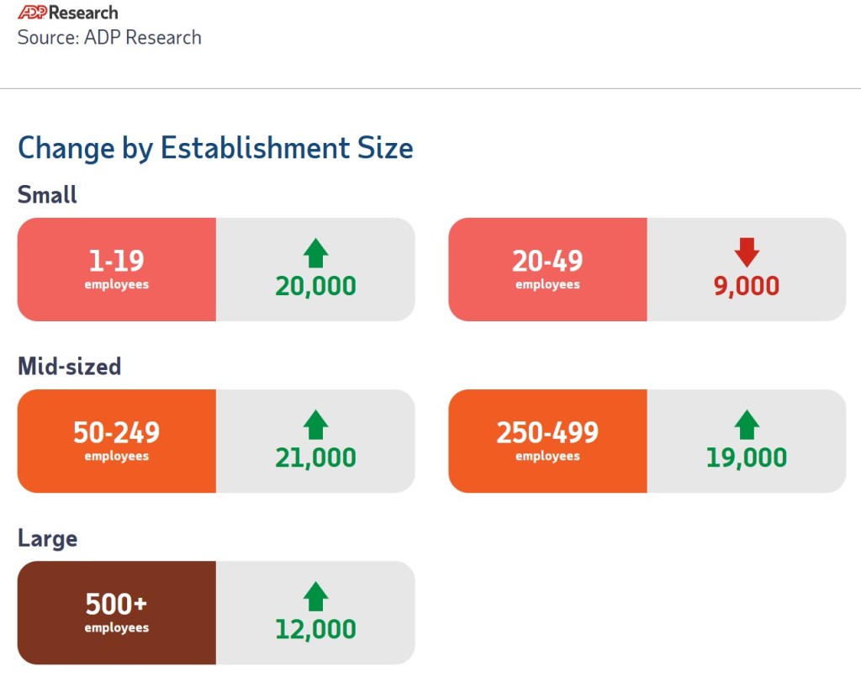Click the 20,000 change value
This screenshot has height=682, width=861.
pos(315,286)
